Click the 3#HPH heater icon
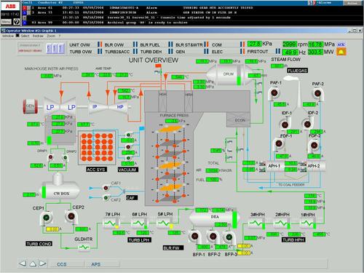 [x=256, y=223]
